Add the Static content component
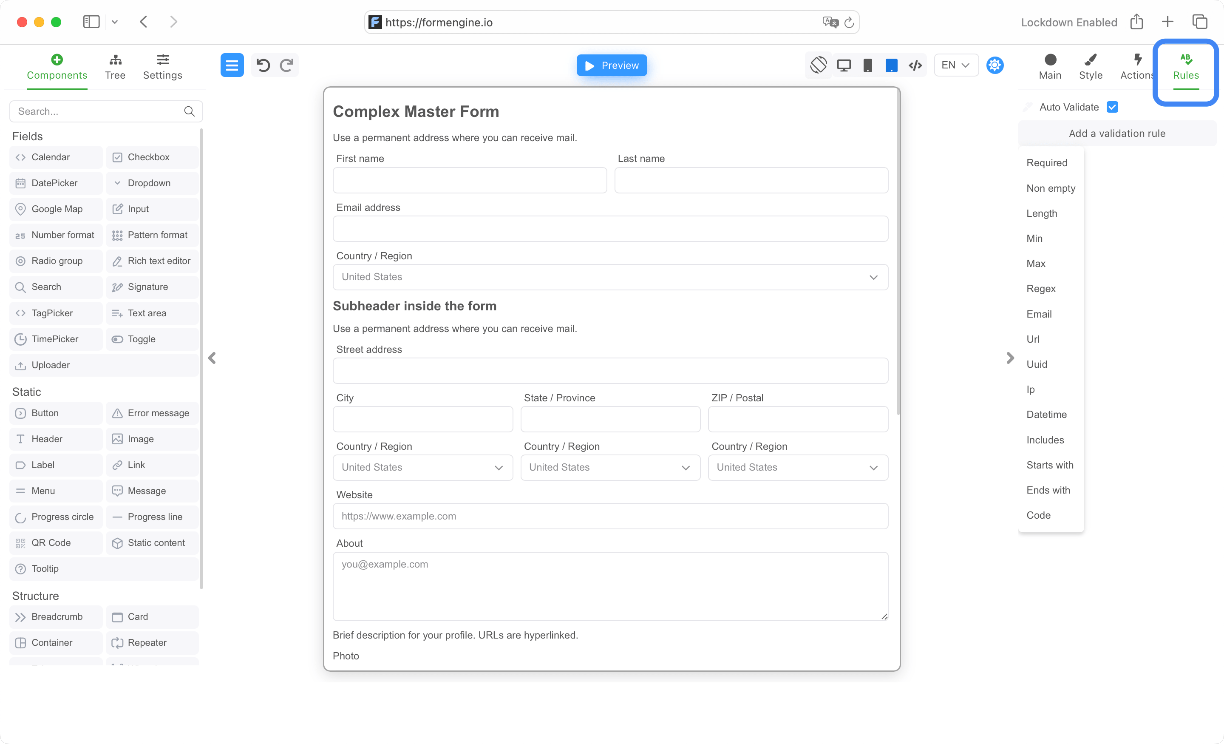 point(152,543)
